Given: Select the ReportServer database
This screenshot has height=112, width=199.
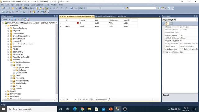Looking at the screenshot, I should [x=18, y=54].
